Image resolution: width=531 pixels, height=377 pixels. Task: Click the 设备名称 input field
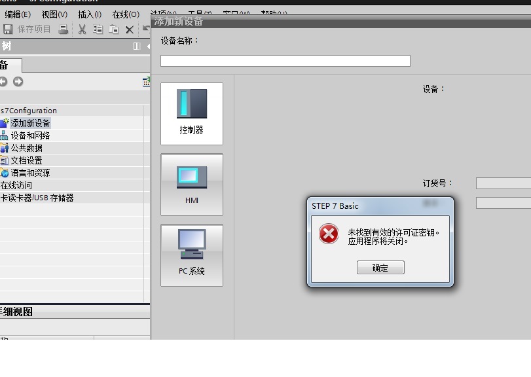tap(285, 61)
